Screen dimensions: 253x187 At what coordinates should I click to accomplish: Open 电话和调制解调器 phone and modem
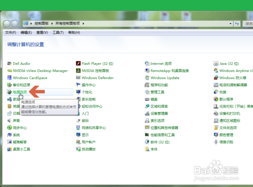(233, 85)
